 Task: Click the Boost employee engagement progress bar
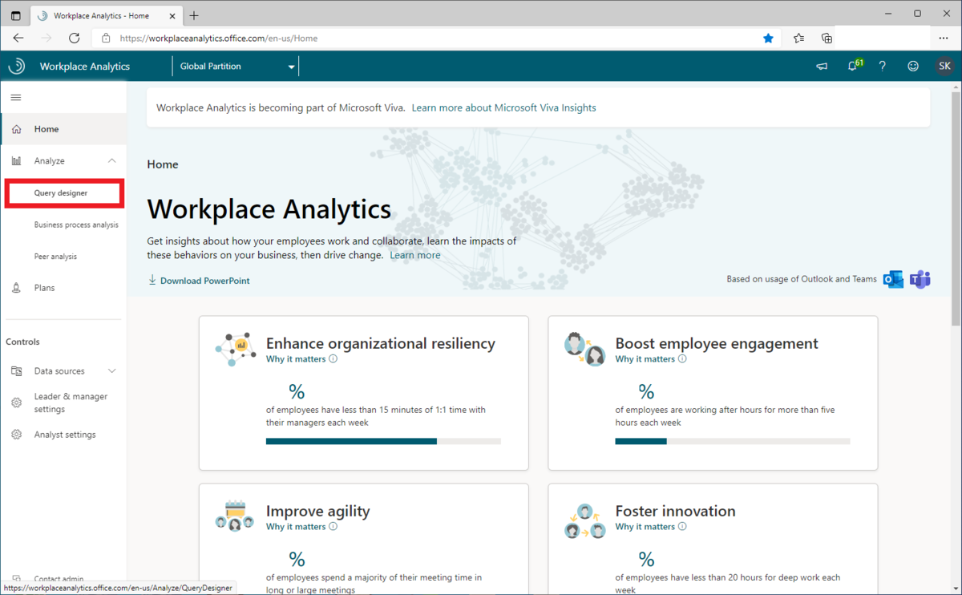(733, 441)
